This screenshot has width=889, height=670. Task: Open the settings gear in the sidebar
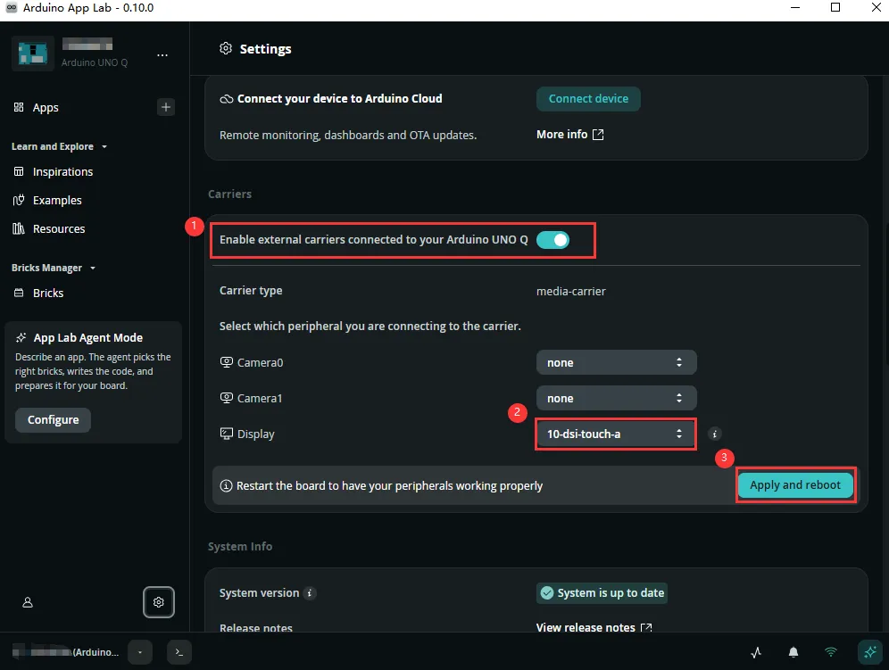(158, 602)
